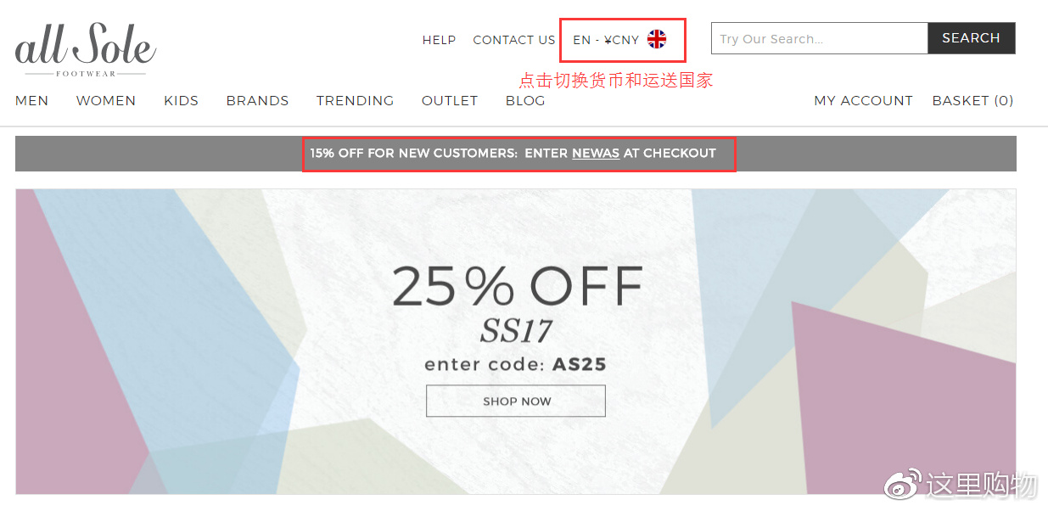Screen dimensions: 1048x511
Task: Click the UK flag icon
Action: [x=657, y=39]
